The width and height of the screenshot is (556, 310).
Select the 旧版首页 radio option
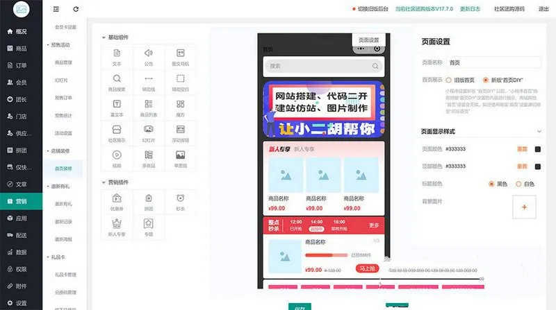(448, 80)
